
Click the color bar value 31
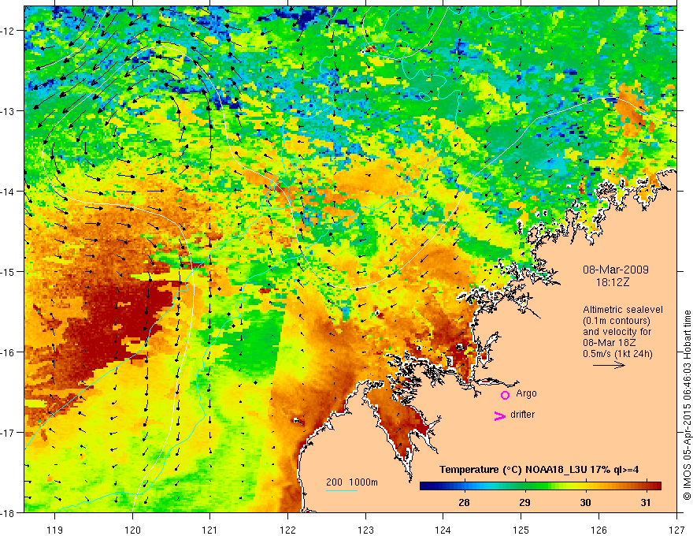pos(646,502)
